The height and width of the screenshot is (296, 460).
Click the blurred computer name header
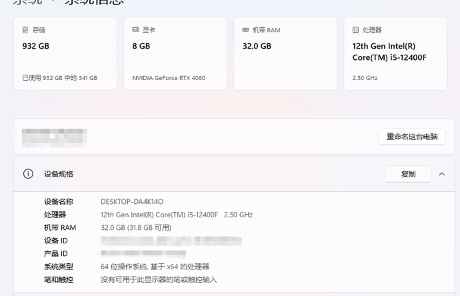(x=54, y=137)
